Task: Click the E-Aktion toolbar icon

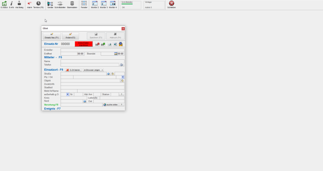Action: pos(4,3)
